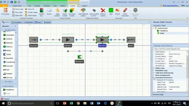Insert a Stacked Bar
The image size is (189, 106).
tap(42, 12)
